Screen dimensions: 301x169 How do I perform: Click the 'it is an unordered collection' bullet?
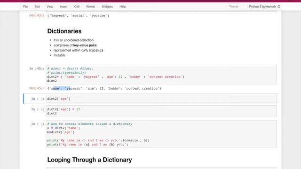pos(73,40)
